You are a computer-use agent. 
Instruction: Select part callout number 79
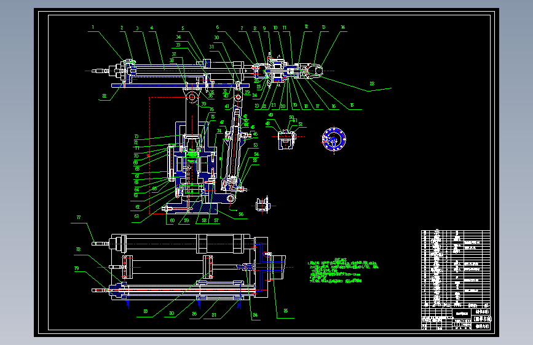(x=76, y=268)
